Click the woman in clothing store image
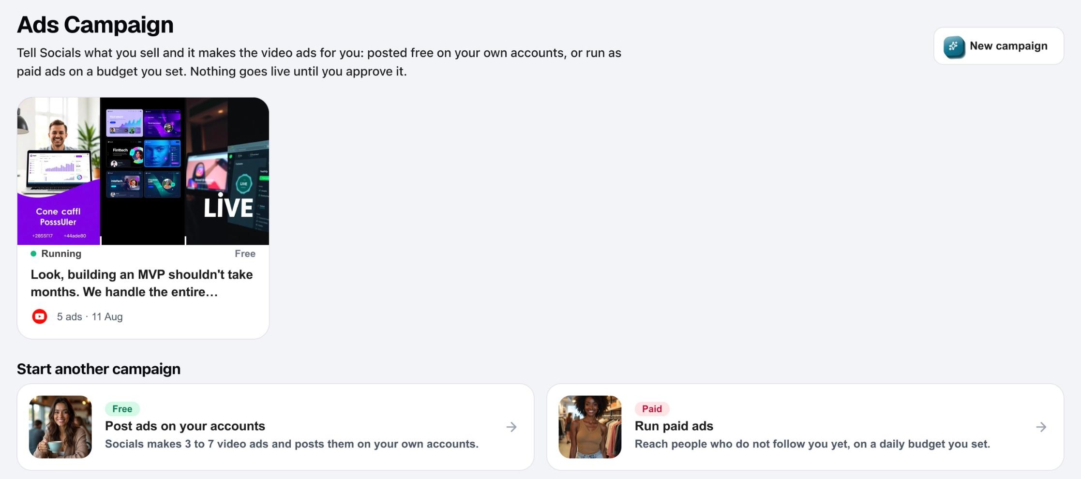 (590, 427)
